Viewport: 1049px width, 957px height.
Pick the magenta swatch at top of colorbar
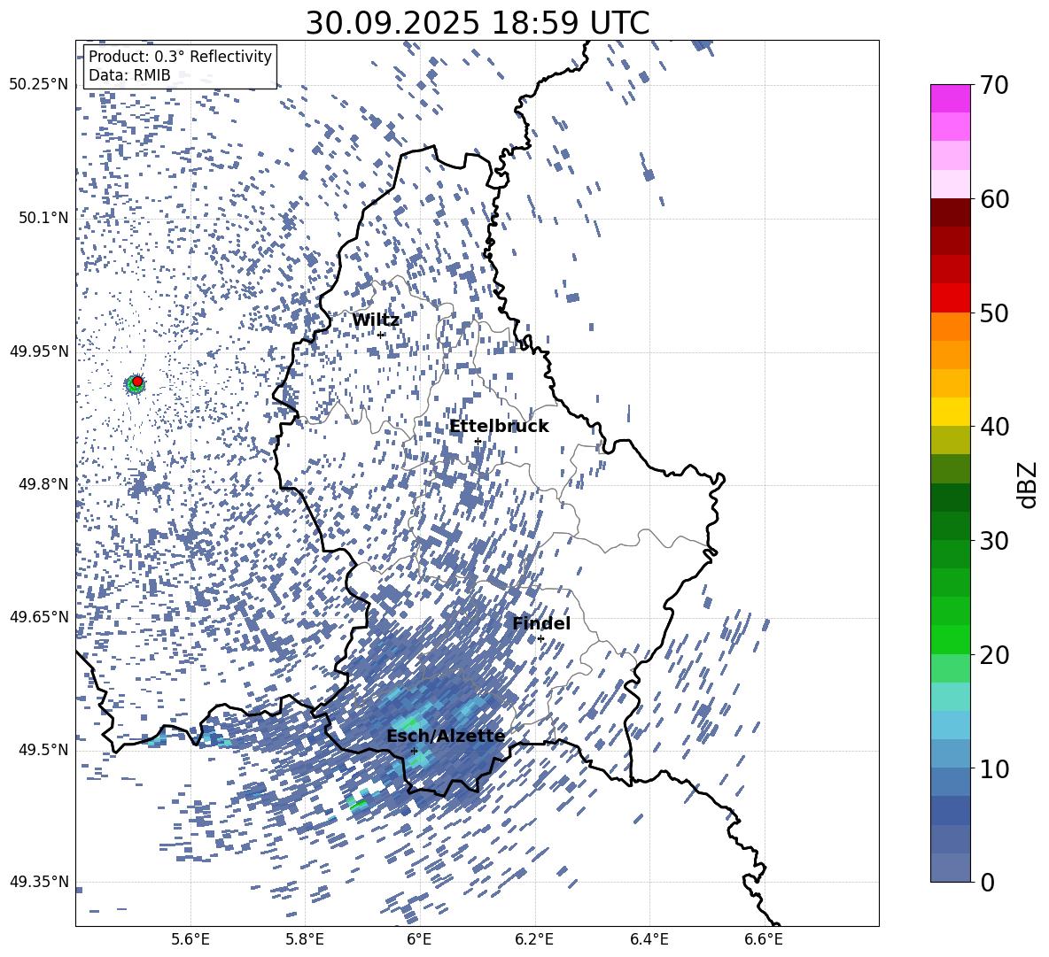950,99
